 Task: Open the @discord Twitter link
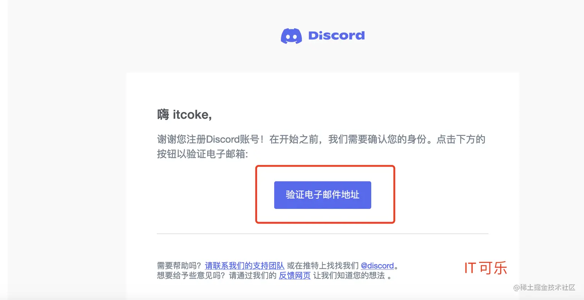click(x=377, y=266)
